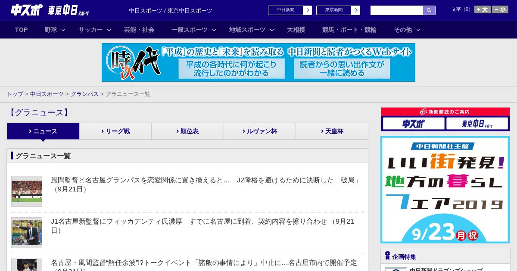The height and width of the screenshot is (271, 517).
Task: Click header text 中日スポーツ / 東京中日スポーツ
Action: (x=171, y=10)
